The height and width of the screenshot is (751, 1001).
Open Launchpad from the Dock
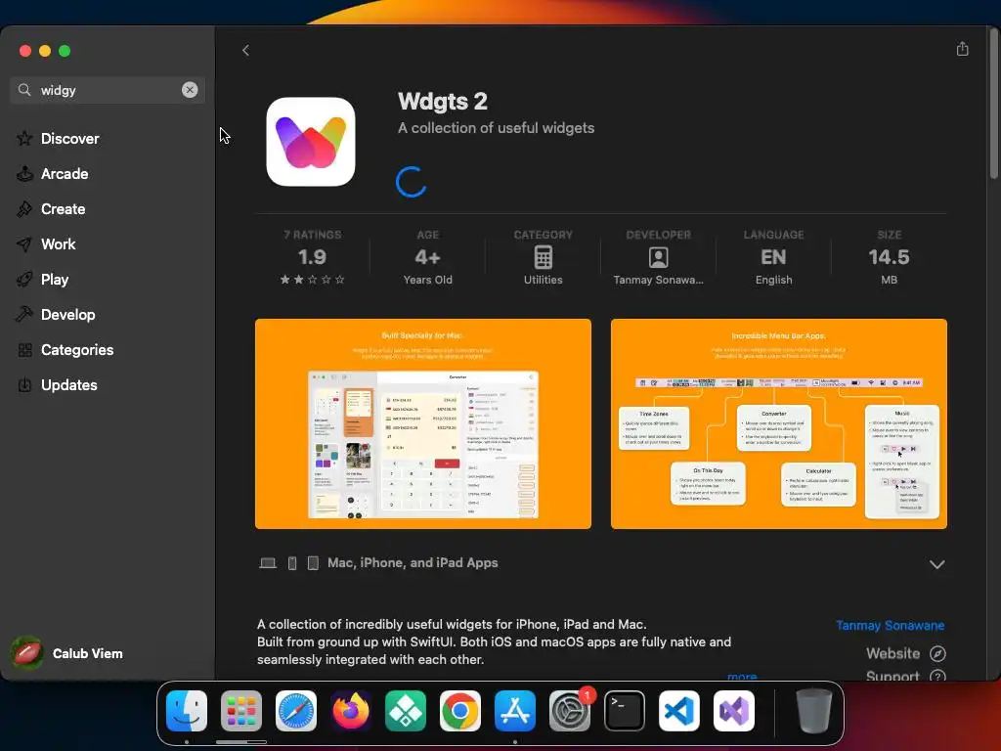click(x=241, y=711)
